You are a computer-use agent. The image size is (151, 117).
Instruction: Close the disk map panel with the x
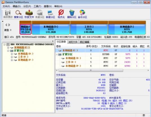pyautogui.click(x=3, y=21)
